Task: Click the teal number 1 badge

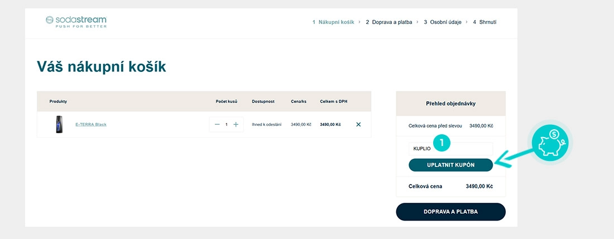Action: click(x=442, y=143)
